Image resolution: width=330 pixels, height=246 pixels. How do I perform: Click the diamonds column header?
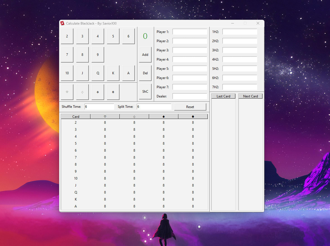(x=134, y=117)
